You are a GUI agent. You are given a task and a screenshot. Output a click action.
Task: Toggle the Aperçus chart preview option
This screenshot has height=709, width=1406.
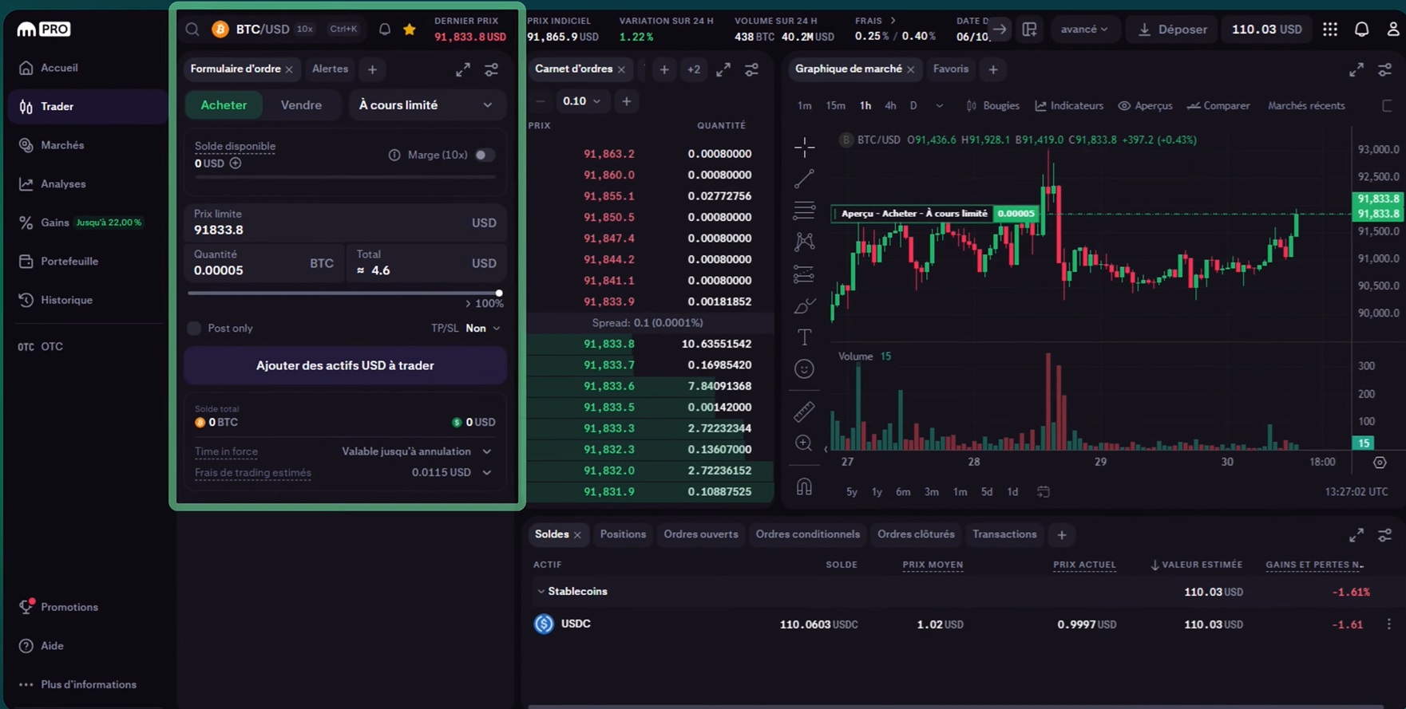tap(1145, 106)
